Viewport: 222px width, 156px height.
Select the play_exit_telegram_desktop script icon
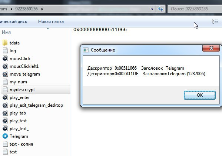click(x=5, y=105)
